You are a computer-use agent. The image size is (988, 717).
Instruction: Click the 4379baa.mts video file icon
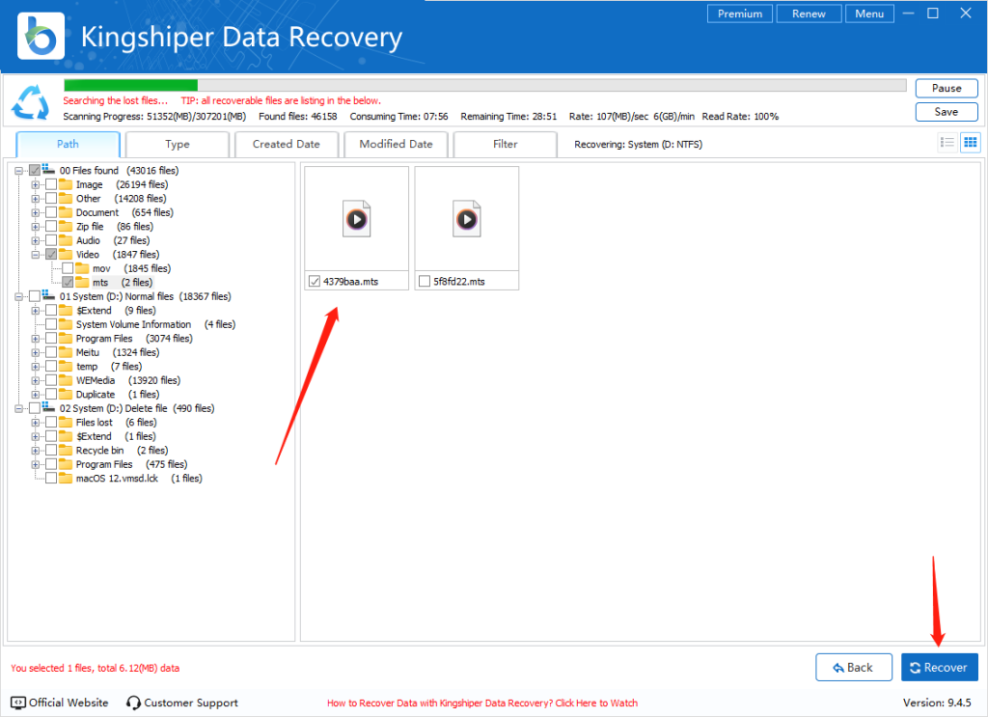click(x=357, y=219)
